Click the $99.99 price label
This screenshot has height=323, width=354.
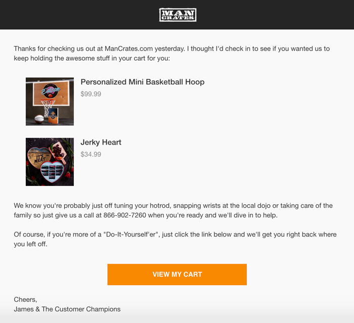[x=91, y=94]
